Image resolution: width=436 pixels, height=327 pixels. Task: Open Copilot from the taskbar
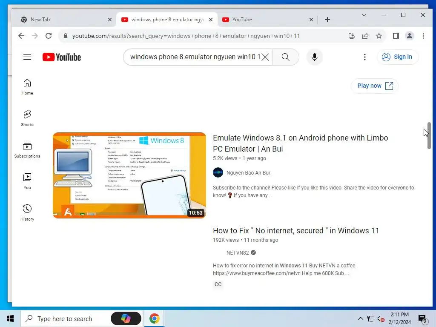click(x=126, y=318)
